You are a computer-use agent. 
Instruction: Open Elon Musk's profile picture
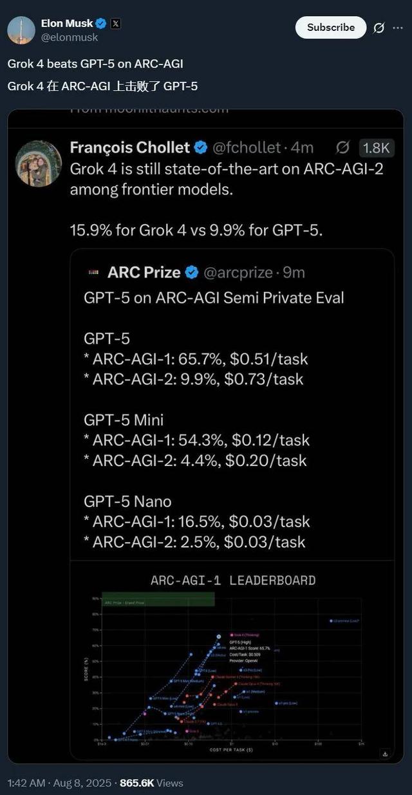21,30
